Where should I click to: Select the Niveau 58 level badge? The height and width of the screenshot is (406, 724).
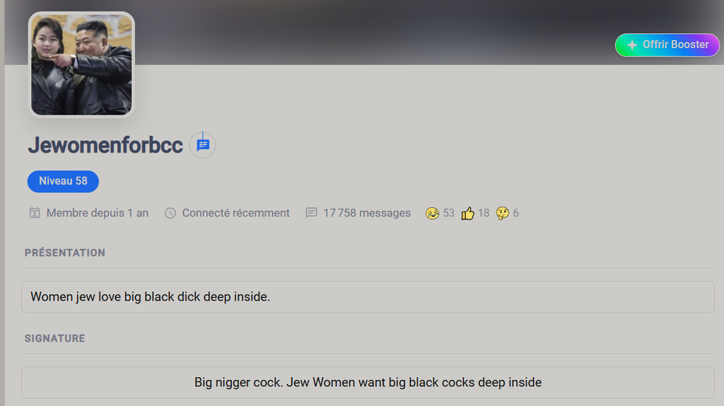[63, 181]
